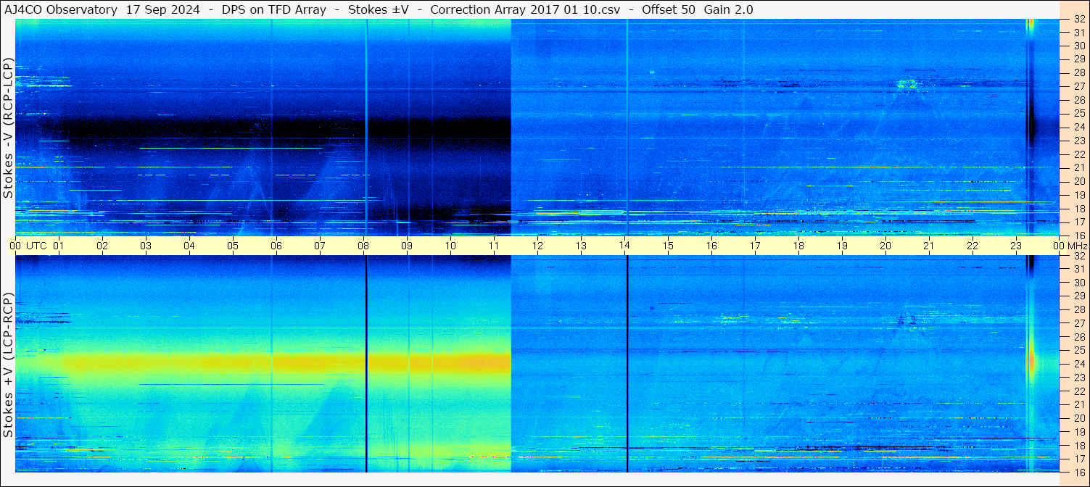Click 'Correction Array 2017 01 10.csv' file name
Image resolution: width=1090 pixels, height=487 pixels.
click(525, 9)
